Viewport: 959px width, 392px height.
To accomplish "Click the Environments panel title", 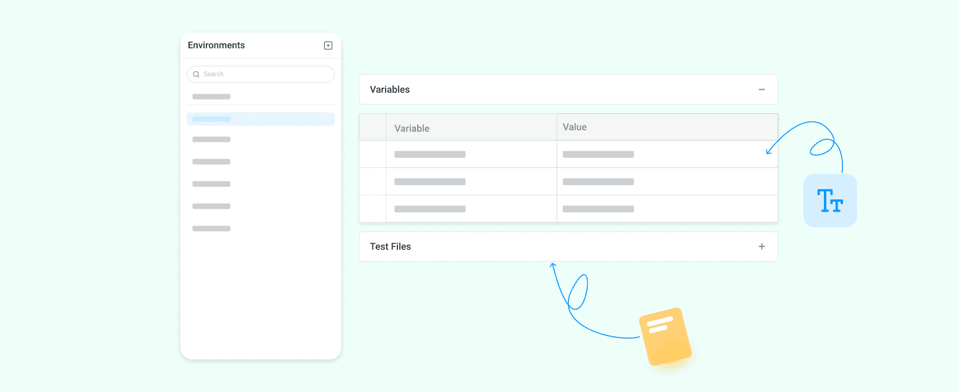I will pyautogui.click(x=216, y=45).
